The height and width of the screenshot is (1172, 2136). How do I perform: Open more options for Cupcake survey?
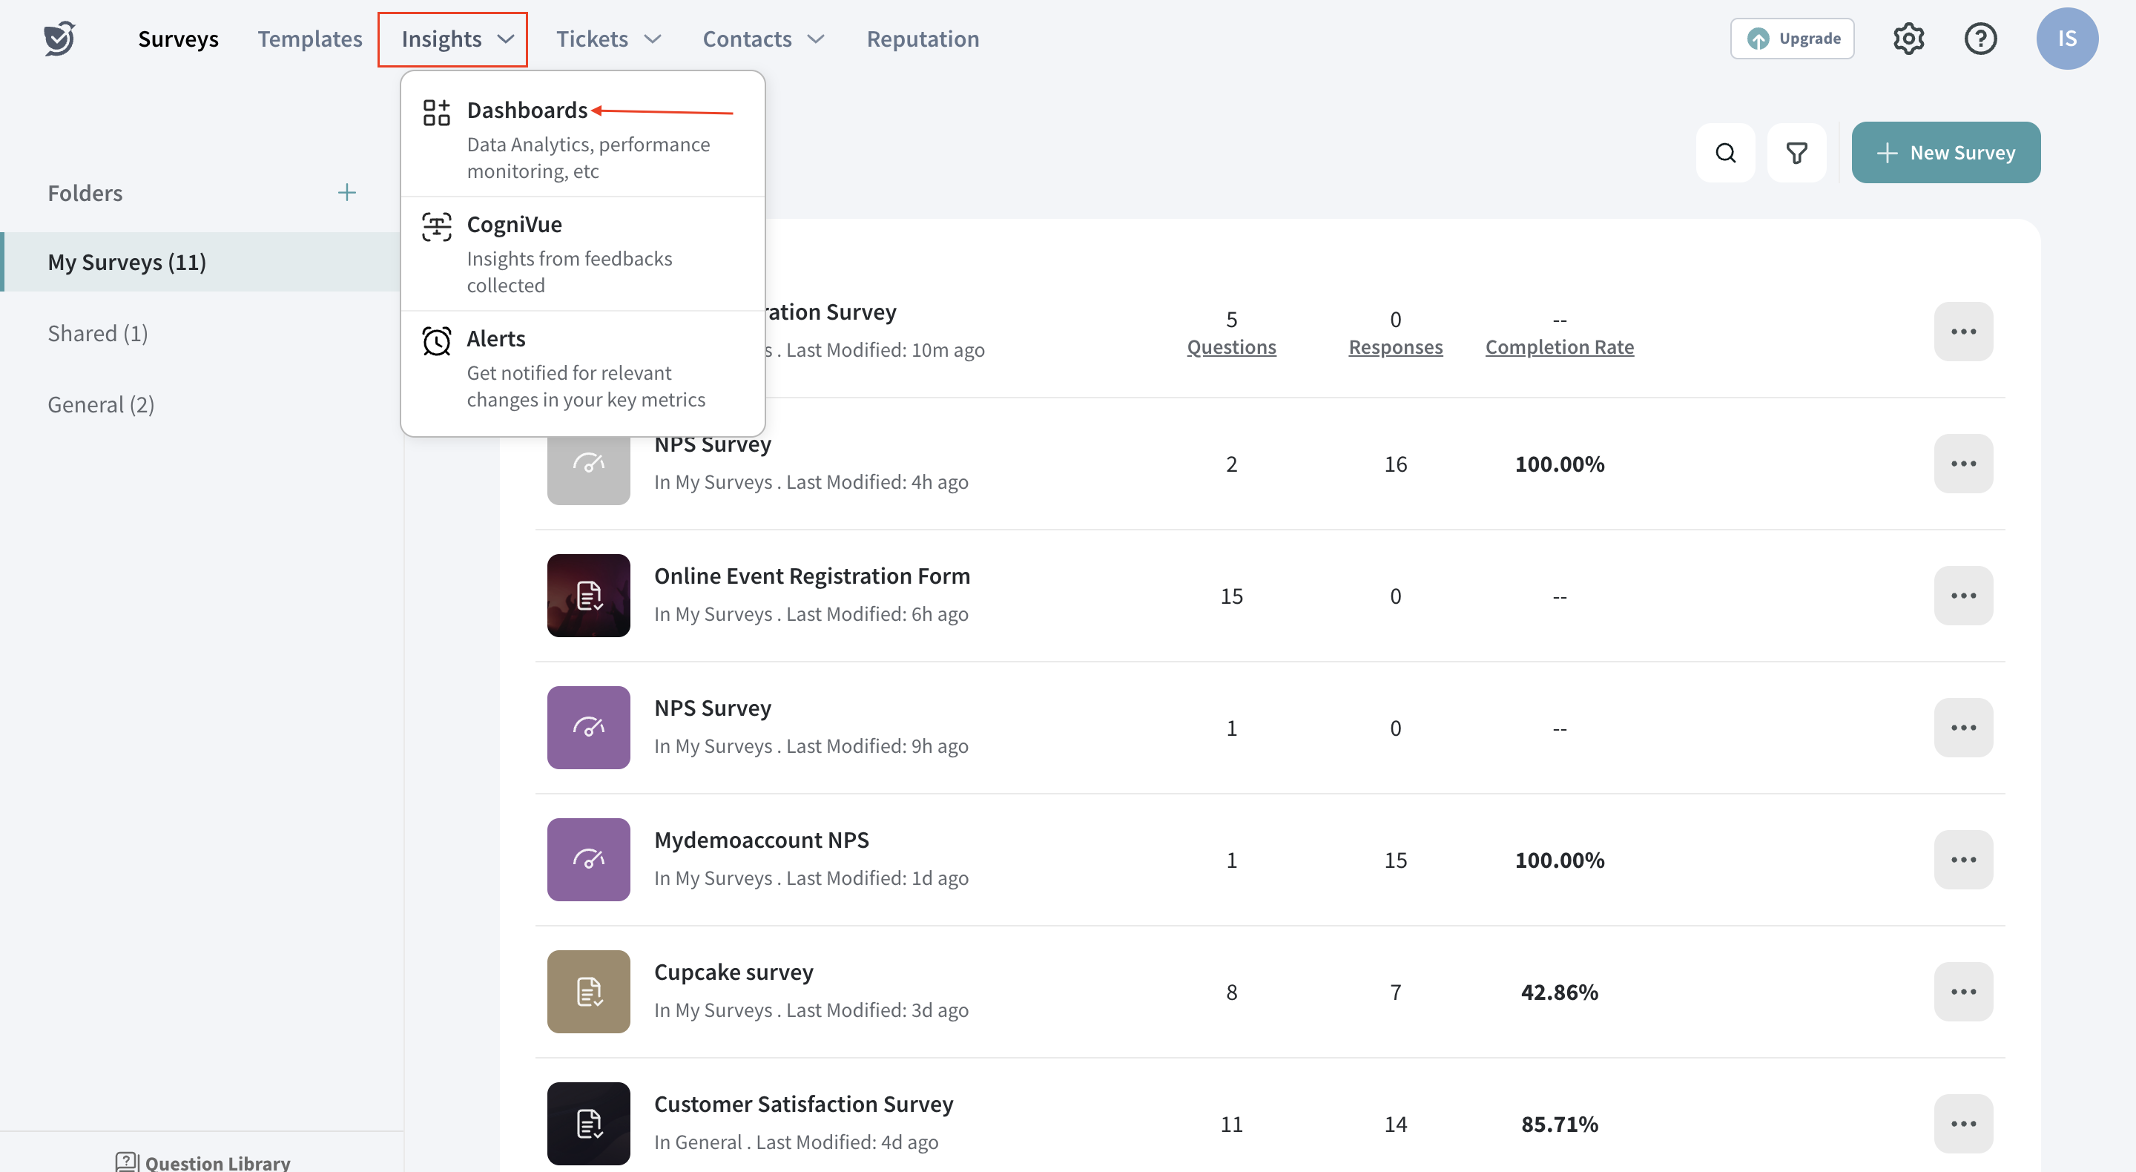pos(1962,991)
